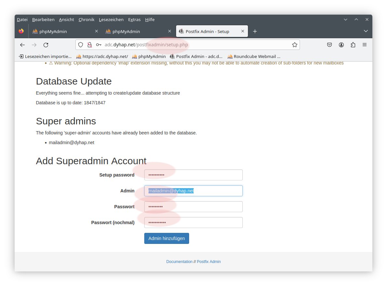The width and height of the screenshot is (387, 286).
Task: Expand the list all tabs dropdown
Action: coord(366,31)
